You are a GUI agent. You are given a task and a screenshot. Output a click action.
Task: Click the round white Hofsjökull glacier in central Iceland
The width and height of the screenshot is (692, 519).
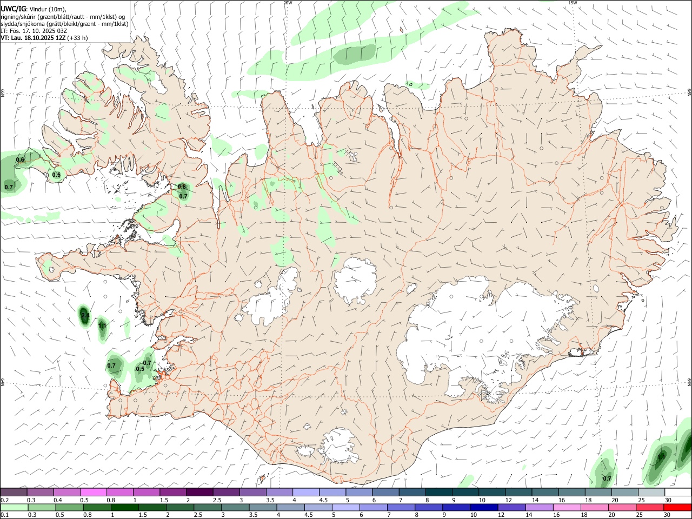click(355, 281)
